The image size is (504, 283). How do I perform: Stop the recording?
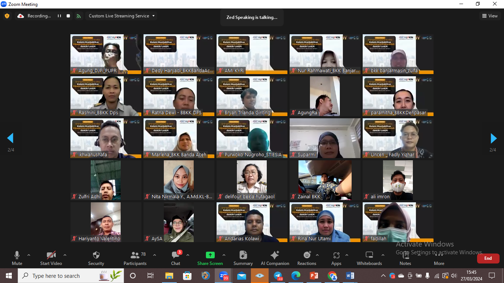coord(68,16)
